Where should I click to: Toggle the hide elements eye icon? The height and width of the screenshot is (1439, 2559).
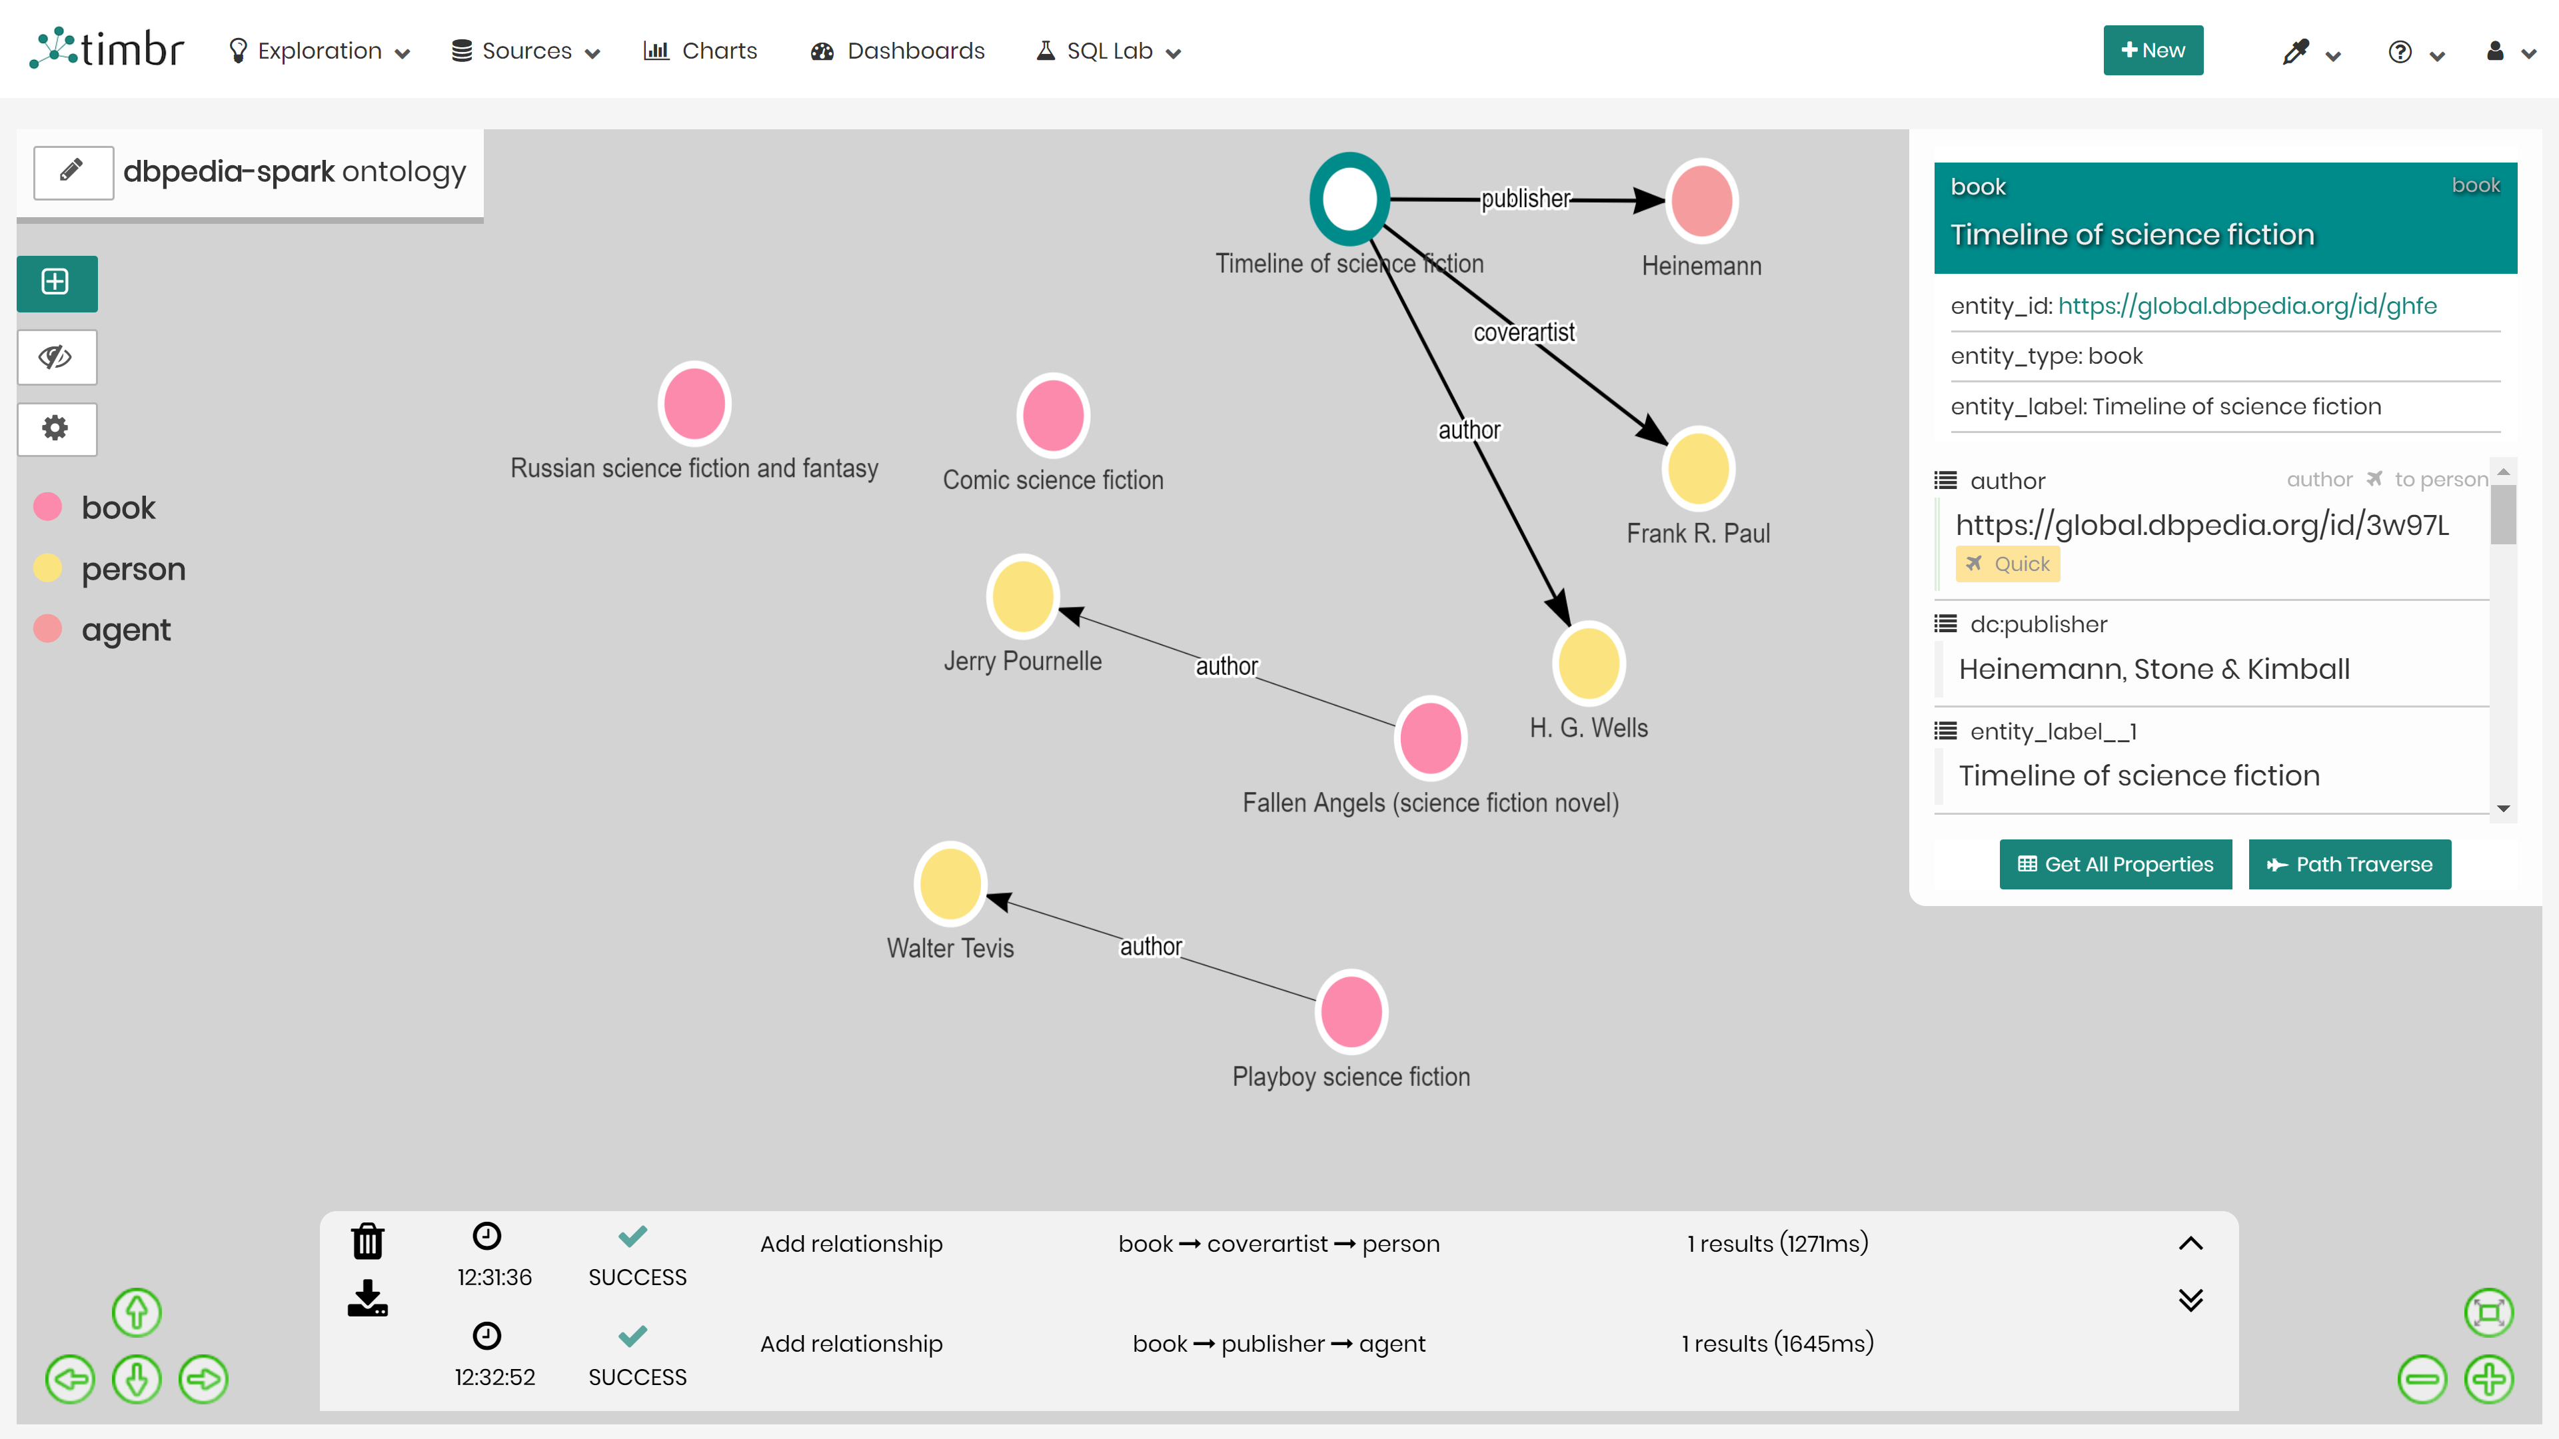coord(55,356)
